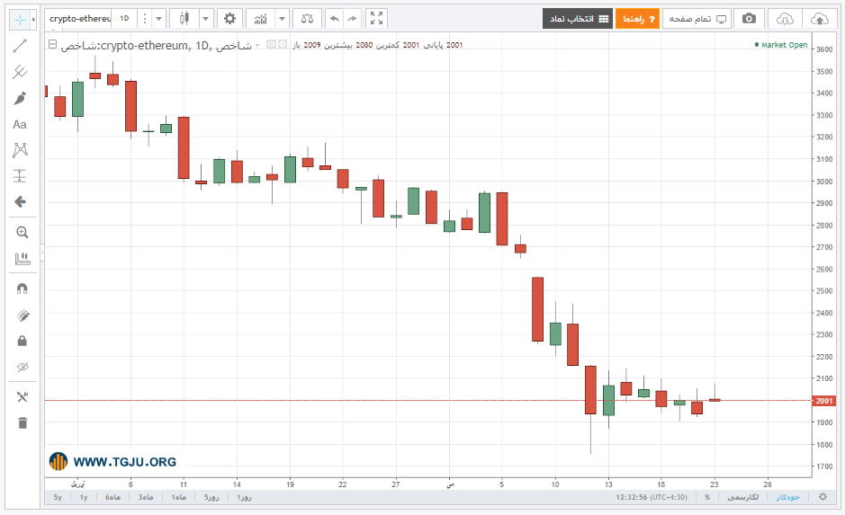Viewport: 845px width, 515px height.
Task: Activate the zoom in magnifier tool
Action: (22, 233)
